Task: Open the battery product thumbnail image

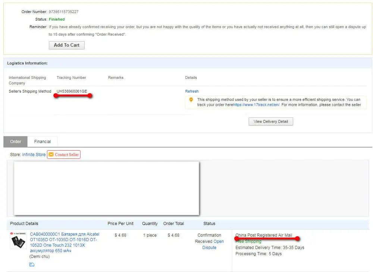Action: [x=18, y=241]
